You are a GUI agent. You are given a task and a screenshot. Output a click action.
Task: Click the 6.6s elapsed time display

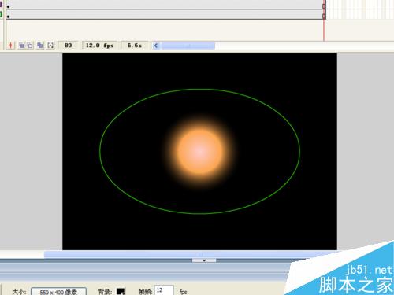[x=134, y=46]
